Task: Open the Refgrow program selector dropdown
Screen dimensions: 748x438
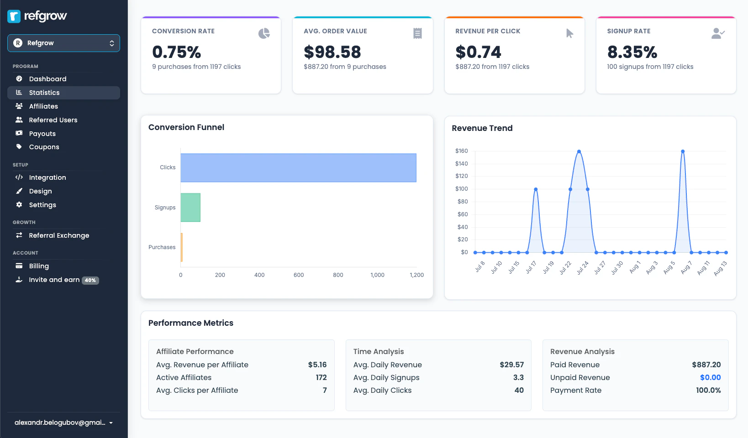Action: 64,43
